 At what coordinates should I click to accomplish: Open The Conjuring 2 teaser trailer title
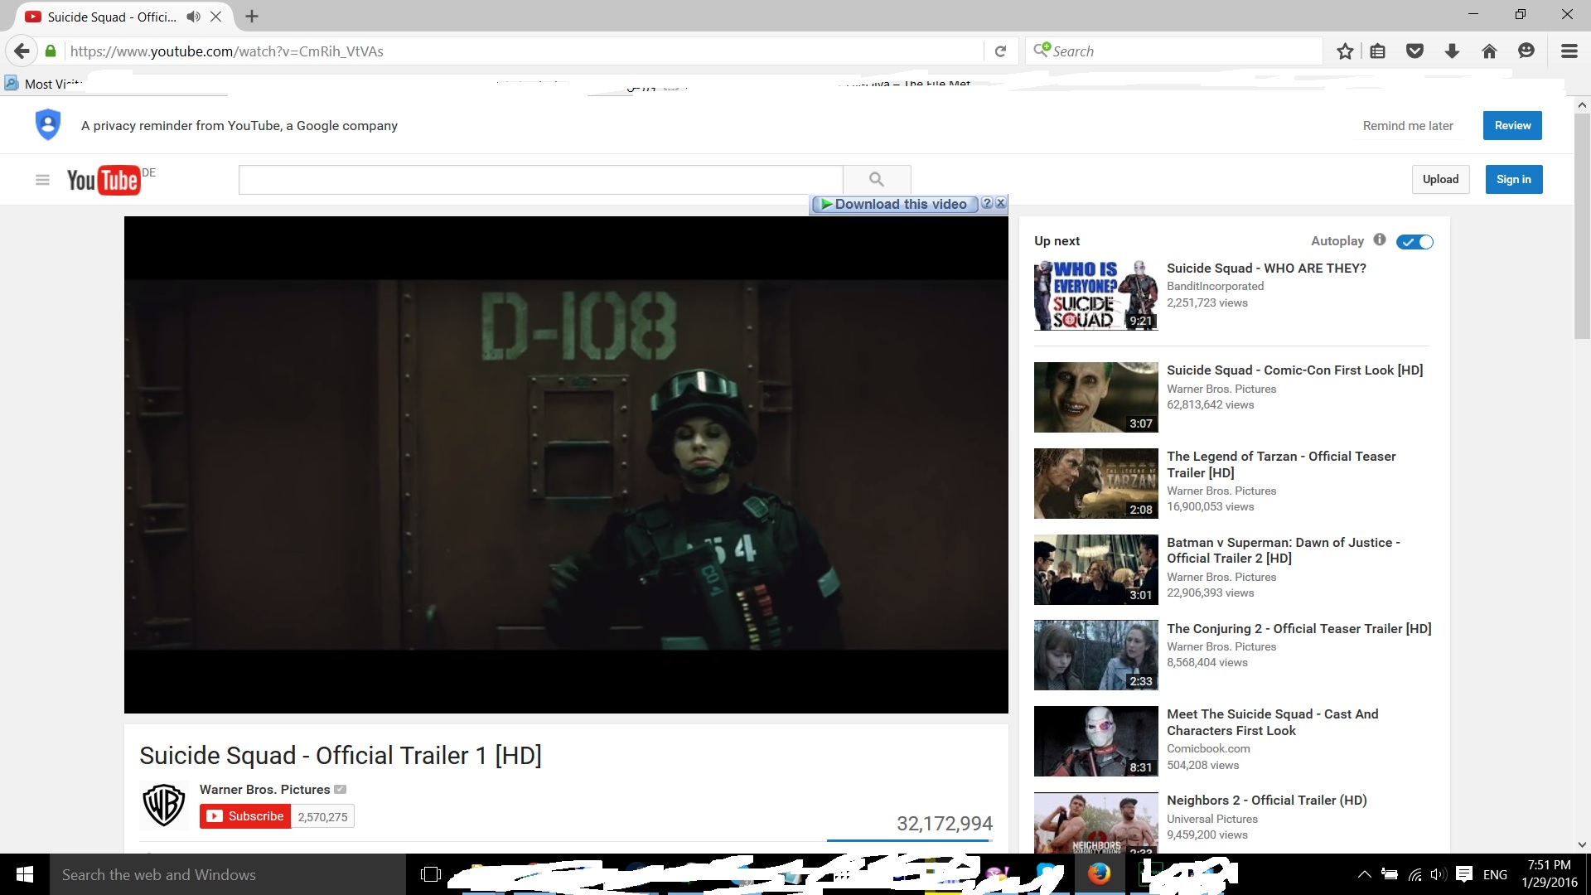[1299, 629]
